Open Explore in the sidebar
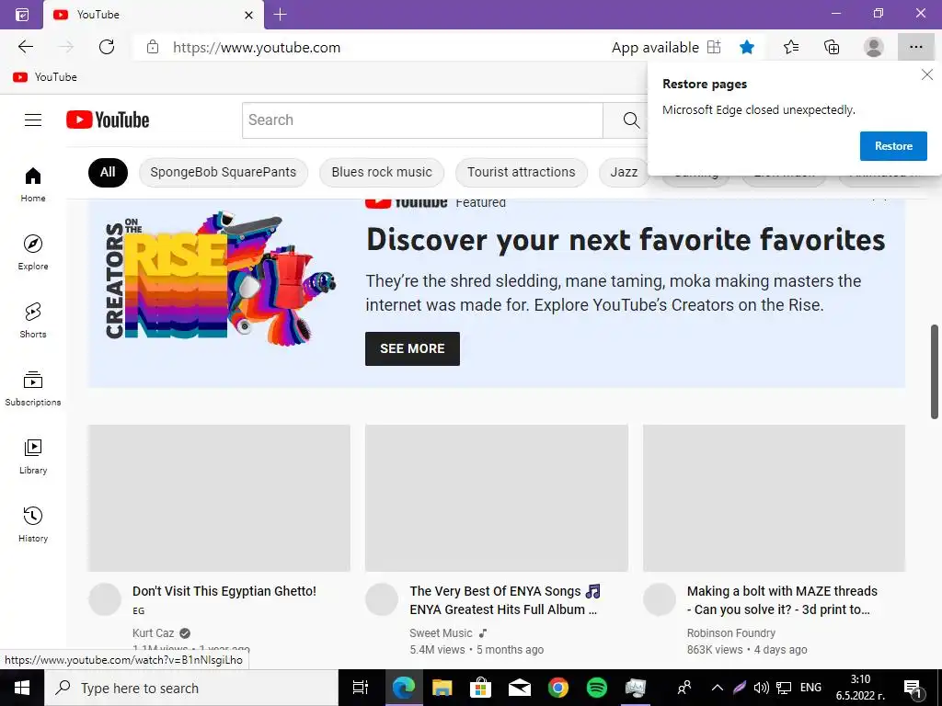This screenshot has height=706, width=942. point(33,252)
